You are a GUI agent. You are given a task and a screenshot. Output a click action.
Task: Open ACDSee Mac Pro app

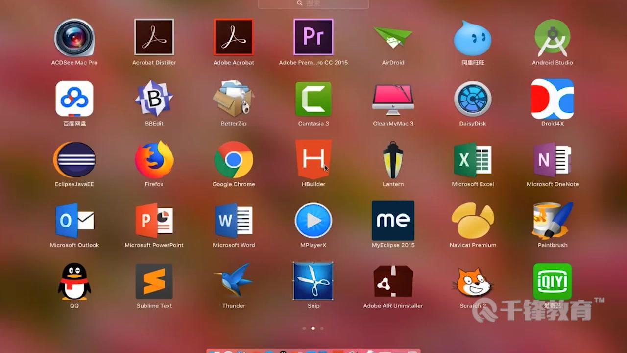pos(74,38)
